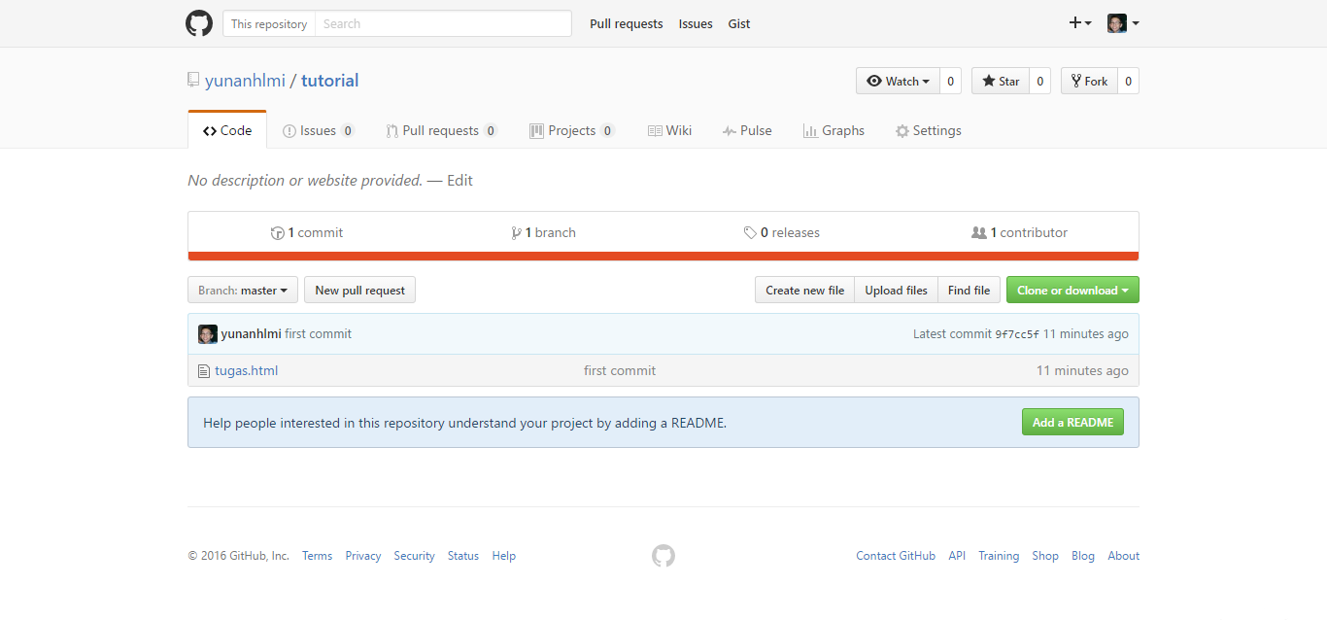Open the repository Settings tab
This screenshot has width=1327, height=620.
[928, 130]
